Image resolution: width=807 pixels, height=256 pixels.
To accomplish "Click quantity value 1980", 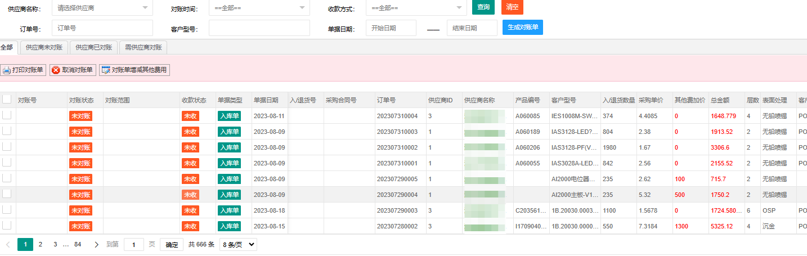I will click(x=609, y=147).
